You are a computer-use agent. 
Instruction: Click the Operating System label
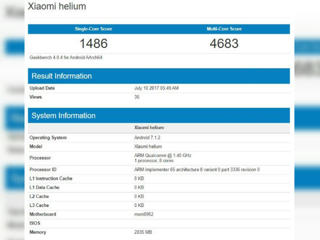click(48, 138)
